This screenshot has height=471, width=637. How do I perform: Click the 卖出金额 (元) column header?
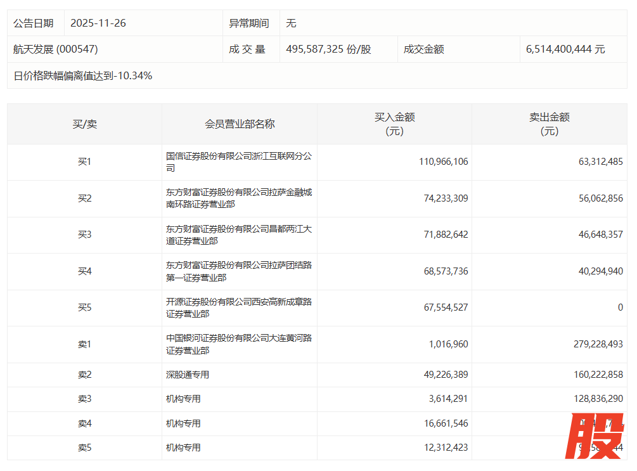point(549,124)
